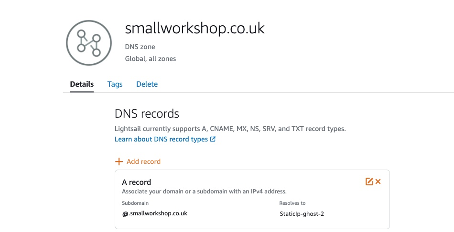This screenshot has width=454, height=232.
Task: Select the Details tab
Action: (82, 84)
